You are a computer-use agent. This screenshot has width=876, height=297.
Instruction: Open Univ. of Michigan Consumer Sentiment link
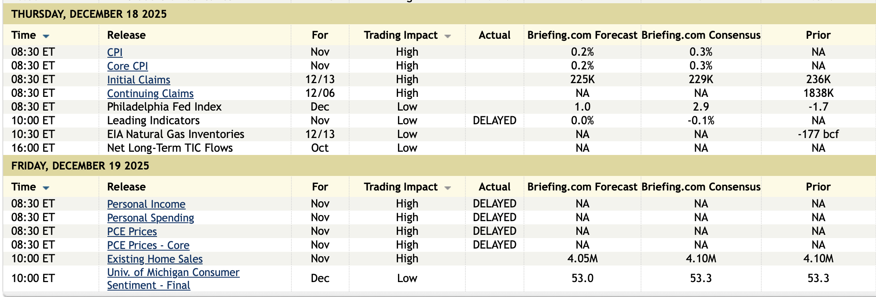[173, 273]
